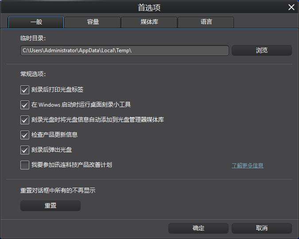Uncheck 刻录后打印光盘标签 checkbox
The width and height of the screenshot is (299, 239).
click(x=25, y=90)
